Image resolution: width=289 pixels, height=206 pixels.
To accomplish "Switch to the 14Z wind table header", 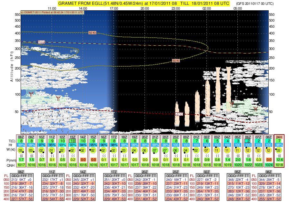I will 83,172.
